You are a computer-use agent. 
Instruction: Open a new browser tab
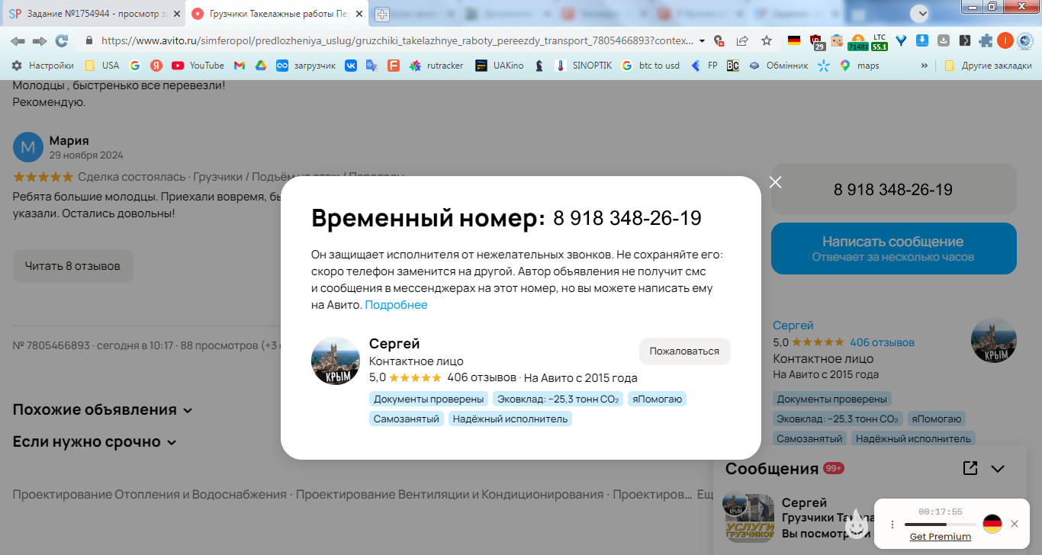(382, 14)
